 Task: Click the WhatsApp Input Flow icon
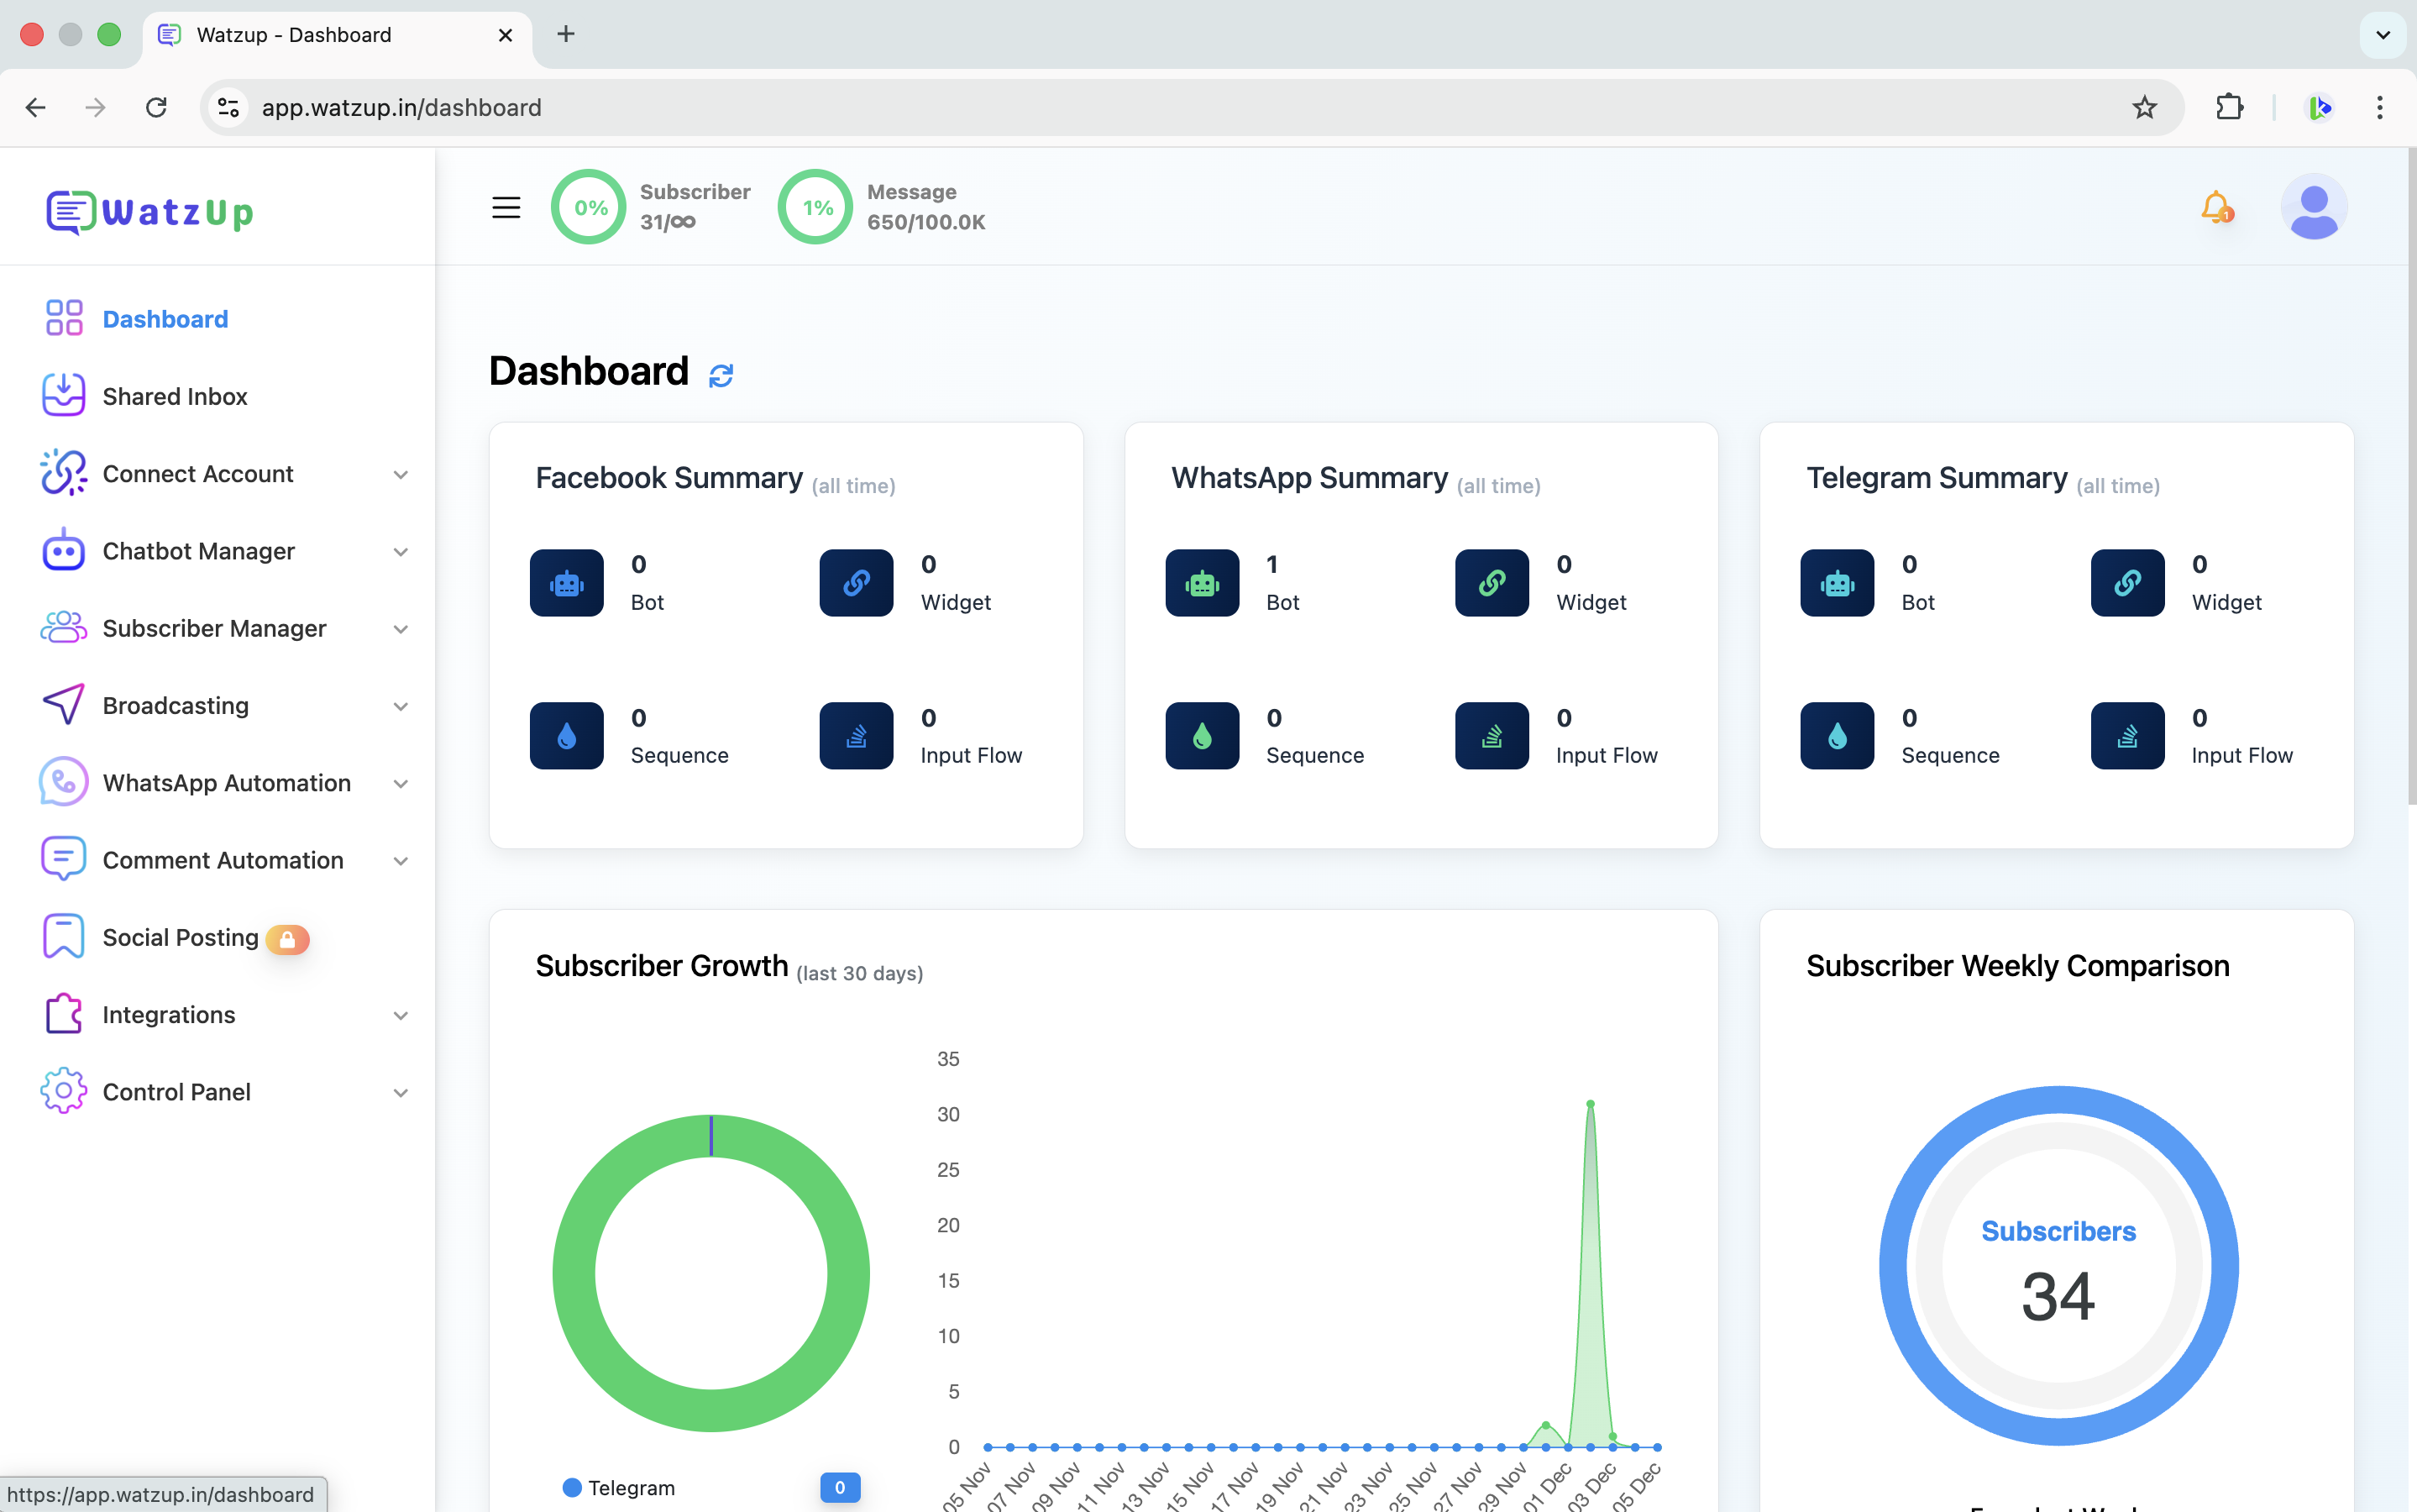[1492, 736]
